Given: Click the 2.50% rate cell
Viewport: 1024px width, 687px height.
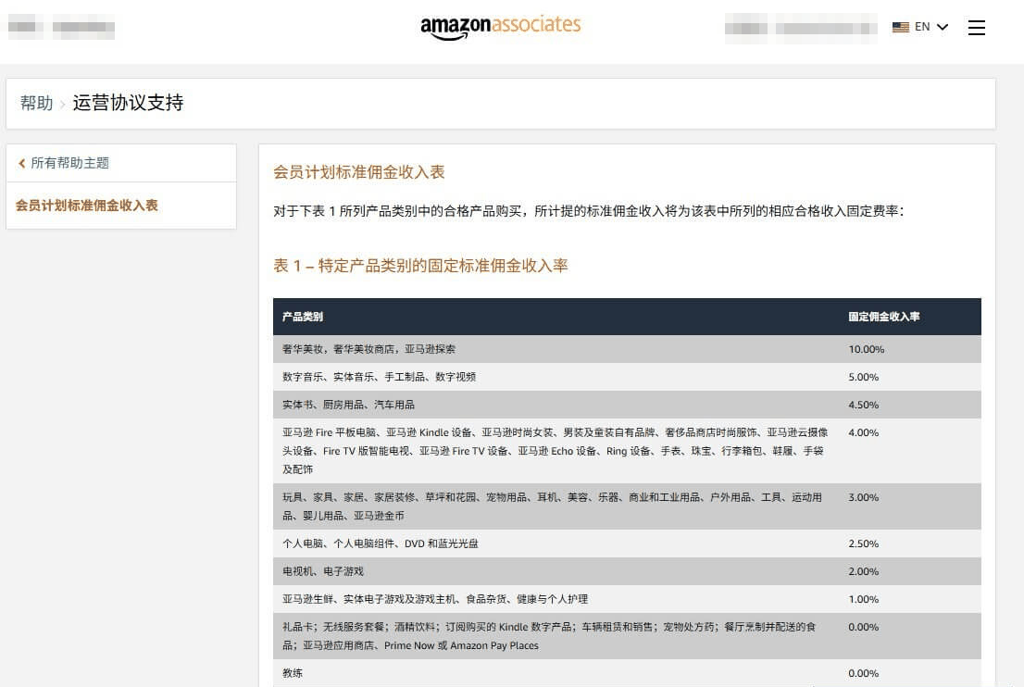Looking at the screenshot, I should pyautogui.click(x=863, y=543).
